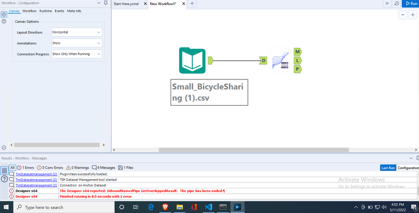
Task: Switch to the Workflow tab
Action: click(29, 11)
